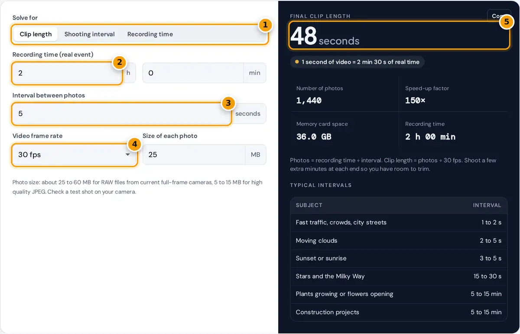
Task: Click the Construction projects row
Action: (x=399, y=312)
